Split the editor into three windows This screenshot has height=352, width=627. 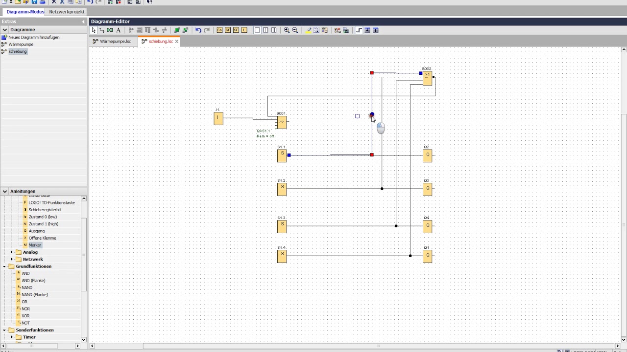tap(274, 30)
